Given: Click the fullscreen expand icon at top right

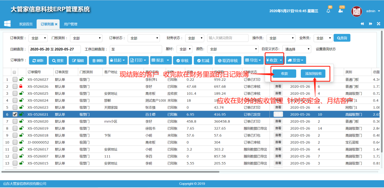Looking at the screenshot, I should [378, 24].
